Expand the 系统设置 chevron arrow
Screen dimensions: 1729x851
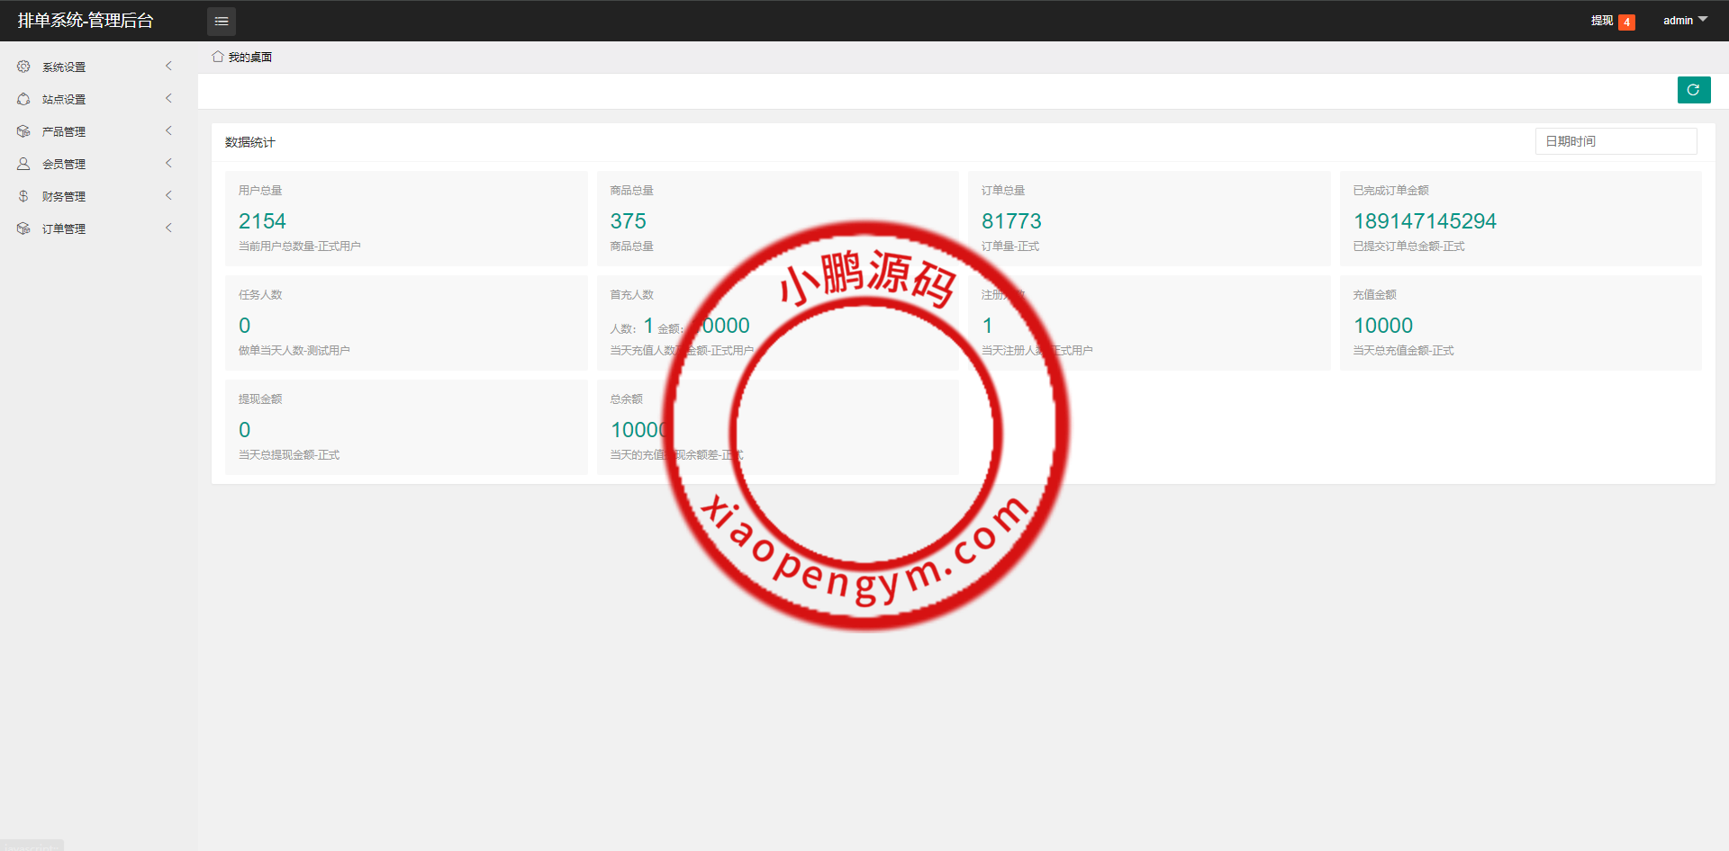(168, 67)
